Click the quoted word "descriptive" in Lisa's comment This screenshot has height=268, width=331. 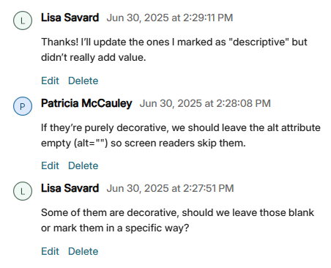pyautogui.click(x=259, y=42)
